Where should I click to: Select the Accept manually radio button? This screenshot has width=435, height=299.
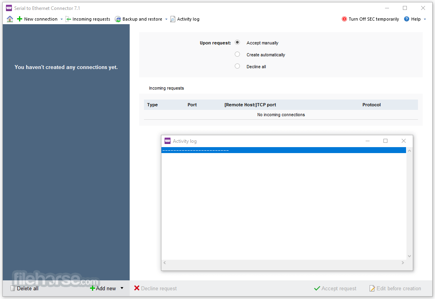tap(237, 42)
